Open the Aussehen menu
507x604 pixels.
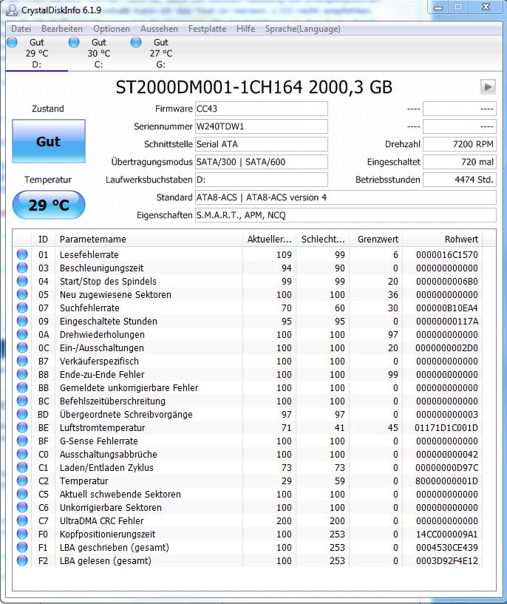[x=159, y=29]
